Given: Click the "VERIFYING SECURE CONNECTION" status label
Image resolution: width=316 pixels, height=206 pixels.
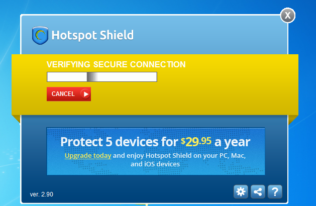Looking at the screenshot, I should pos(116,64).
